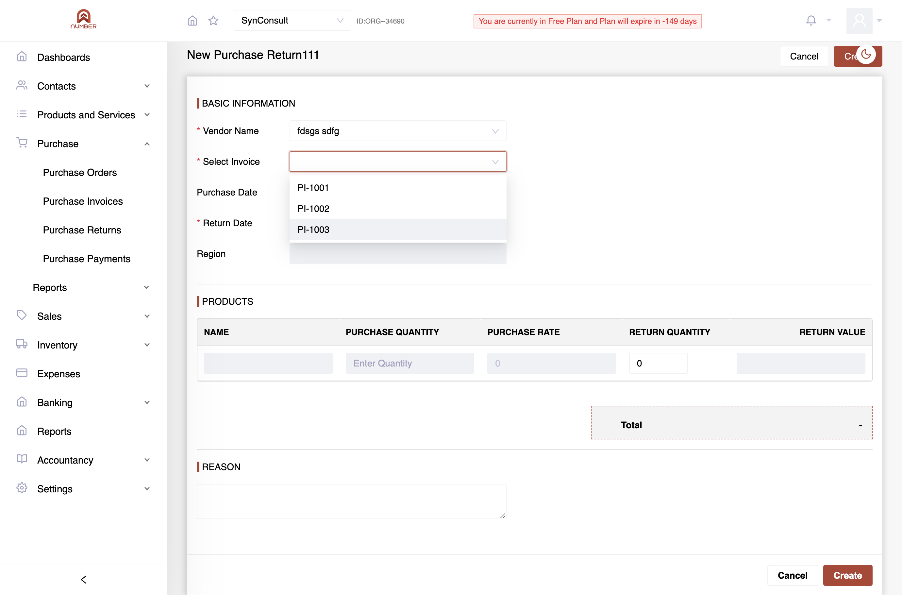Select the Purchase cart icon
The height and width of the screenshot is (595, 902).
(x=22, y=143)
